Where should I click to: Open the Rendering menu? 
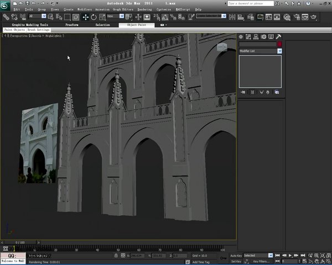click(144, 9)
